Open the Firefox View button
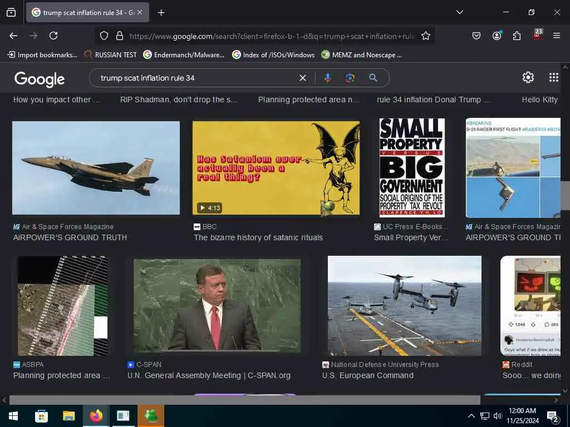Image resolution: width=570 pixels, height=427 pixels. click(x=11, y=12)
